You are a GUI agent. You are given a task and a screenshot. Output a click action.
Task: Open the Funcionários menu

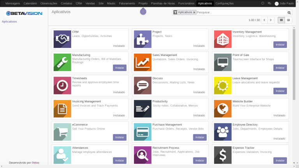point(186,3)
